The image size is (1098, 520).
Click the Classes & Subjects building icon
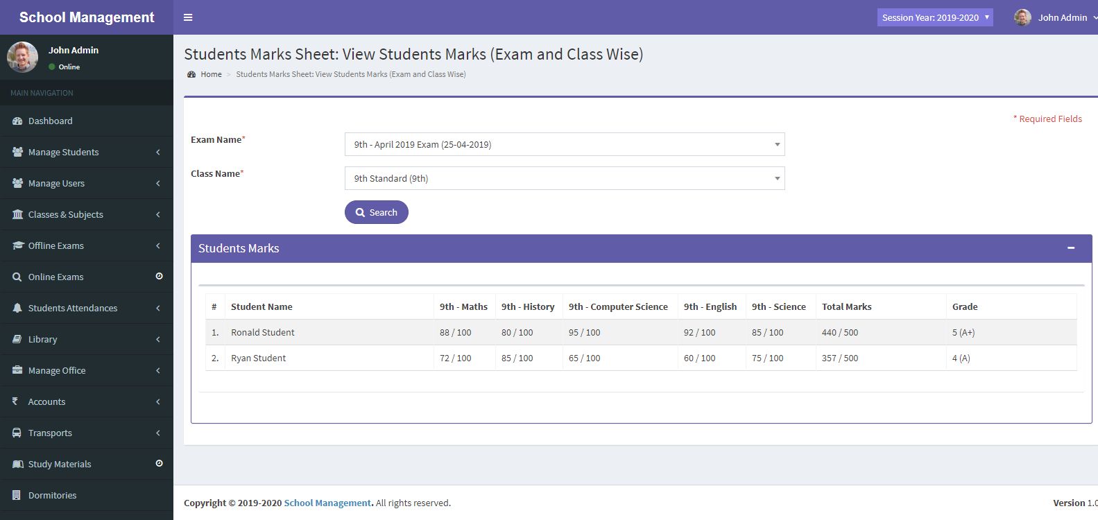(x=17, y=215)
